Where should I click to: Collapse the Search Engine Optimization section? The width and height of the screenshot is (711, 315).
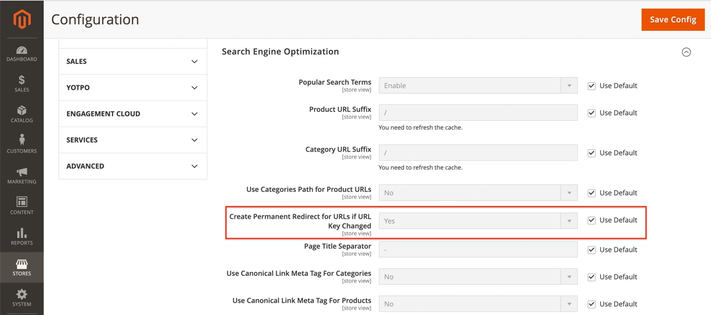click(686, 52)
